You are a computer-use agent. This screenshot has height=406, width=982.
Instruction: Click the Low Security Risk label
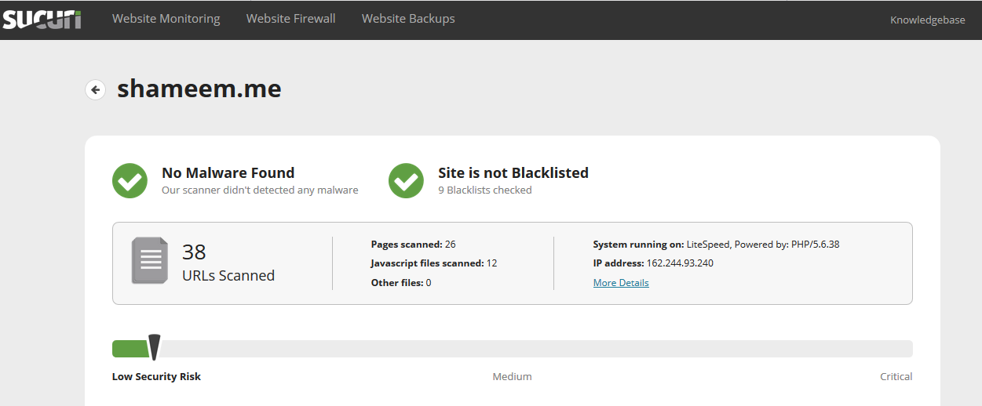pos(156,377)
